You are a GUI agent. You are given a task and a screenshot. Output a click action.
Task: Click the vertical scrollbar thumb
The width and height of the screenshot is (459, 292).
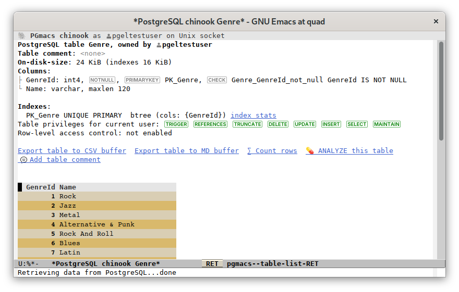point(441,91)
